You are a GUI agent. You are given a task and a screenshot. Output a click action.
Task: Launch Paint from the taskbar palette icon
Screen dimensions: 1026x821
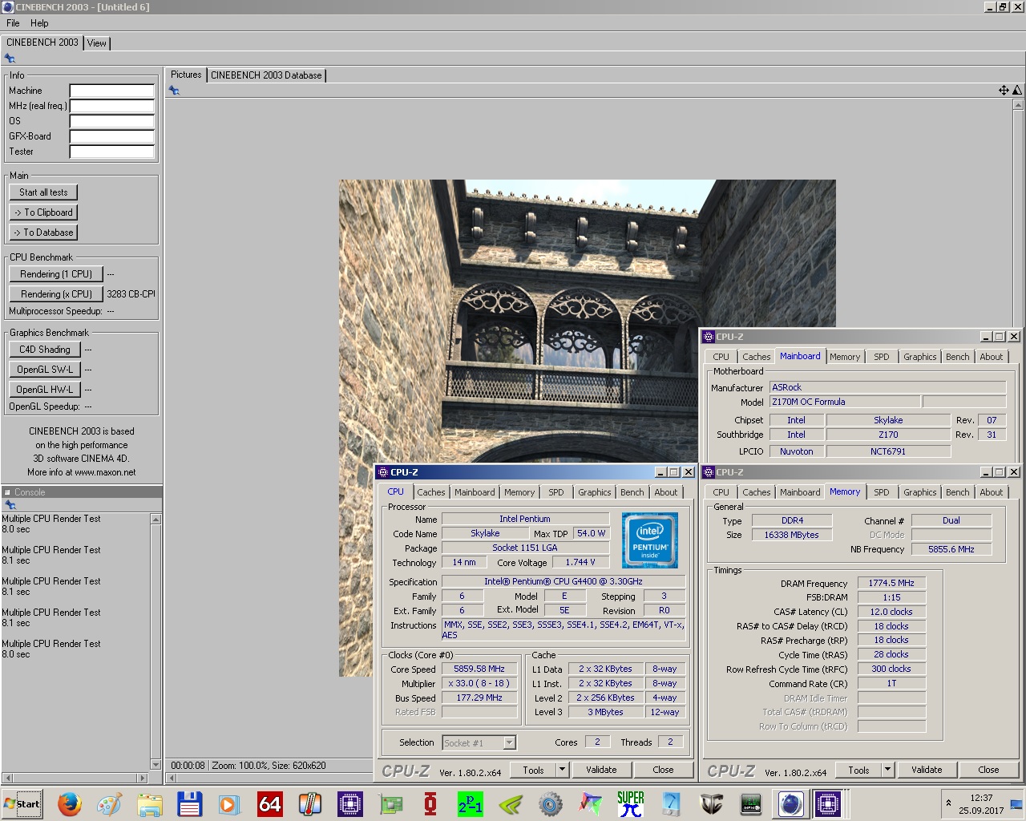pos(110,803)
